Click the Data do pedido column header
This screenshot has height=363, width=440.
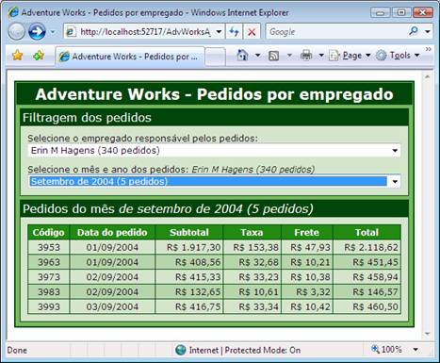[x=112, y=232]
